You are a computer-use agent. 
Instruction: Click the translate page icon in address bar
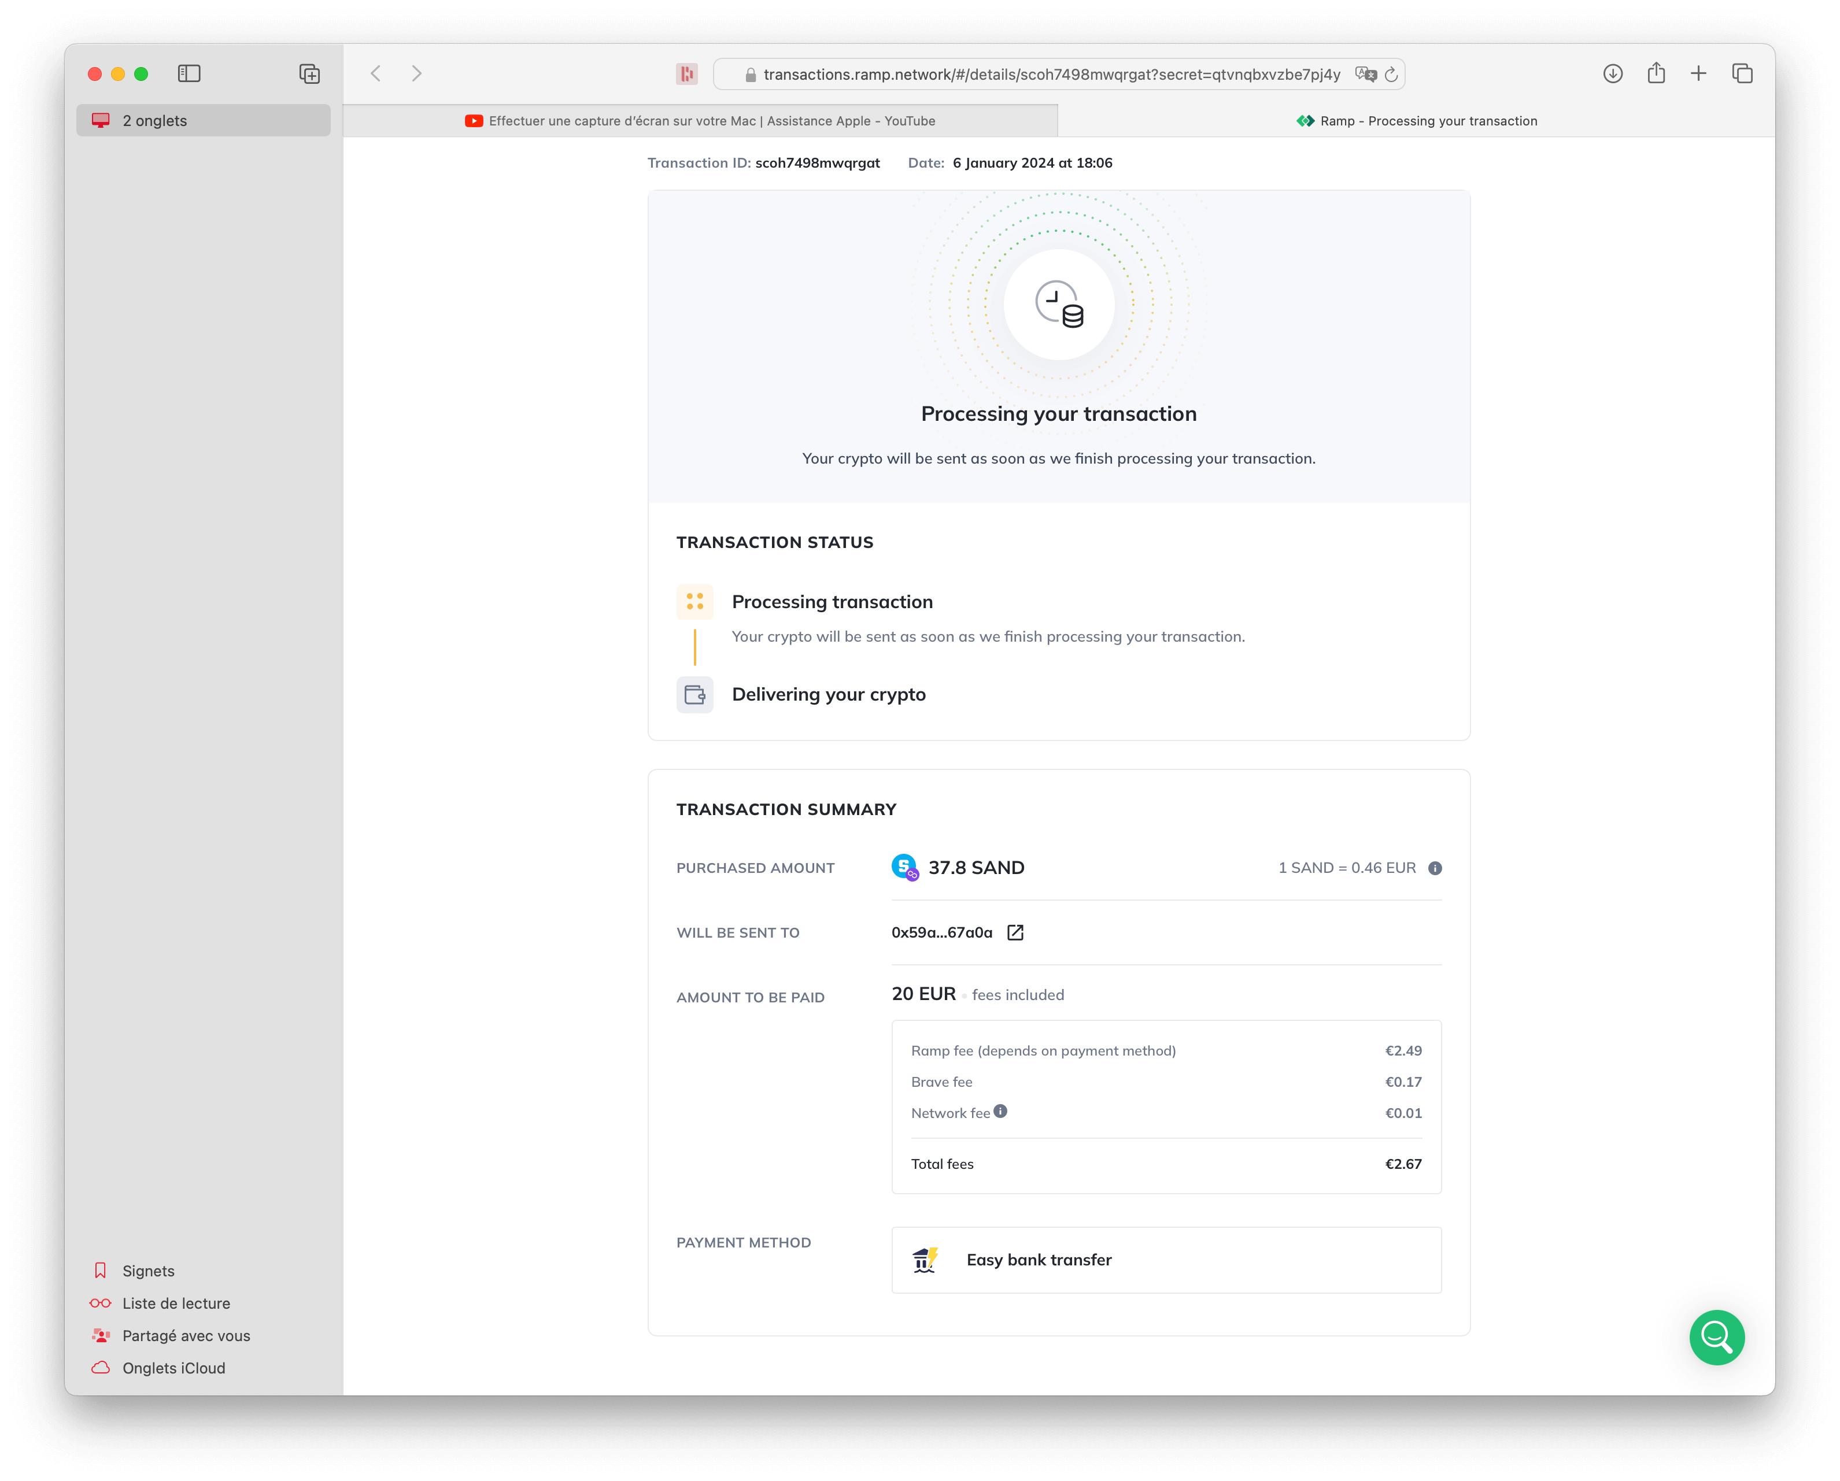click(1365, 74)
